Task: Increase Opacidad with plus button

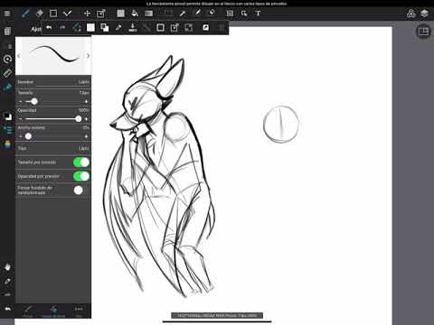Action: [x=86, y=119]
